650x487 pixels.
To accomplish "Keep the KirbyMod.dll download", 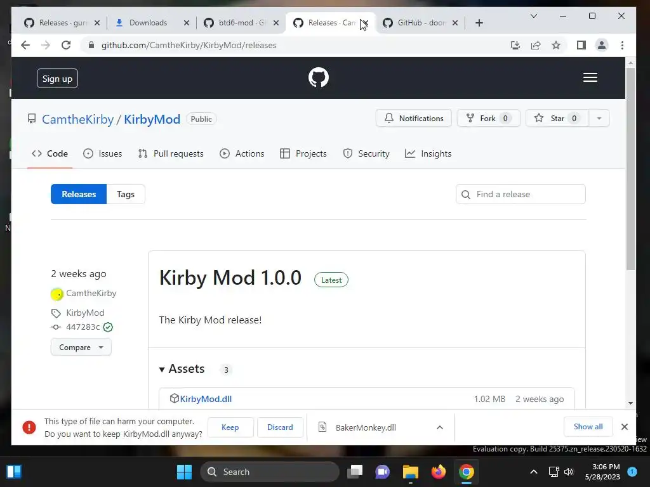I will click(x=230, y=427).
